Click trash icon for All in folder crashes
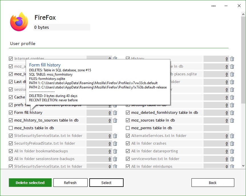Screen dimensions: 246x196 pos(232,144)
